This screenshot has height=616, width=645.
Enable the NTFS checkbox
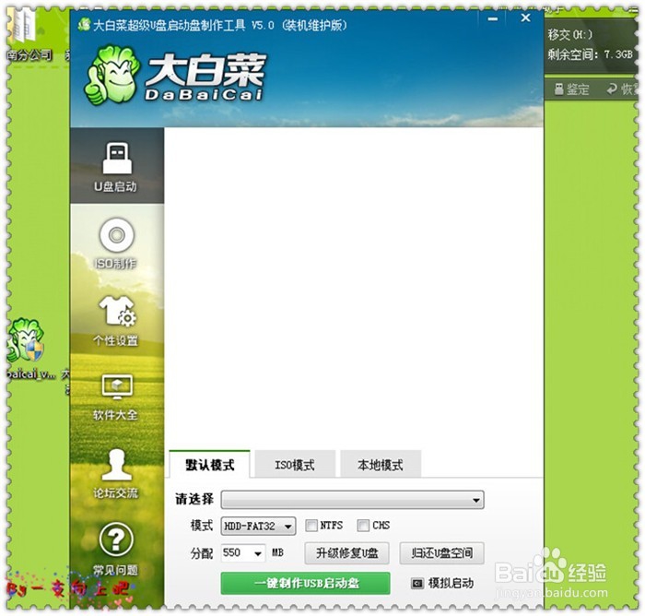311,526
